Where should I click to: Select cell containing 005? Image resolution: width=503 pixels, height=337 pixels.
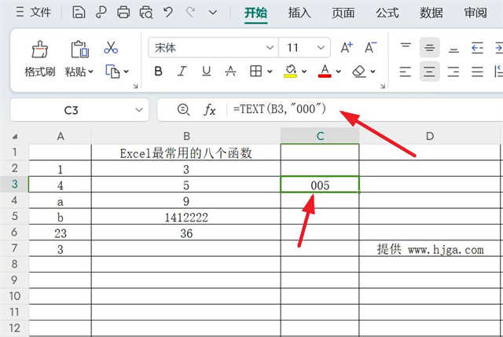[320, 185]
